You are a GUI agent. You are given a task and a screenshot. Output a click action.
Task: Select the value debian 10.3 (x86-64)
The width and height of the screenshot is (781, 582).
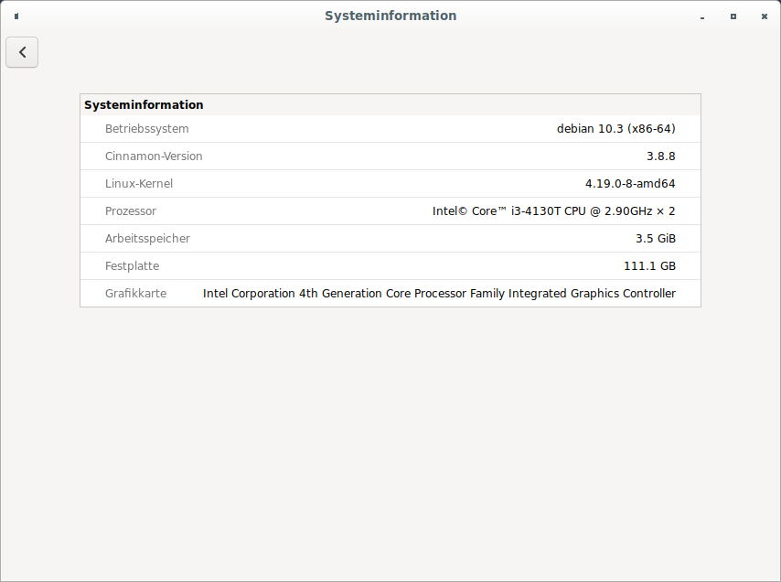point(616,129)
